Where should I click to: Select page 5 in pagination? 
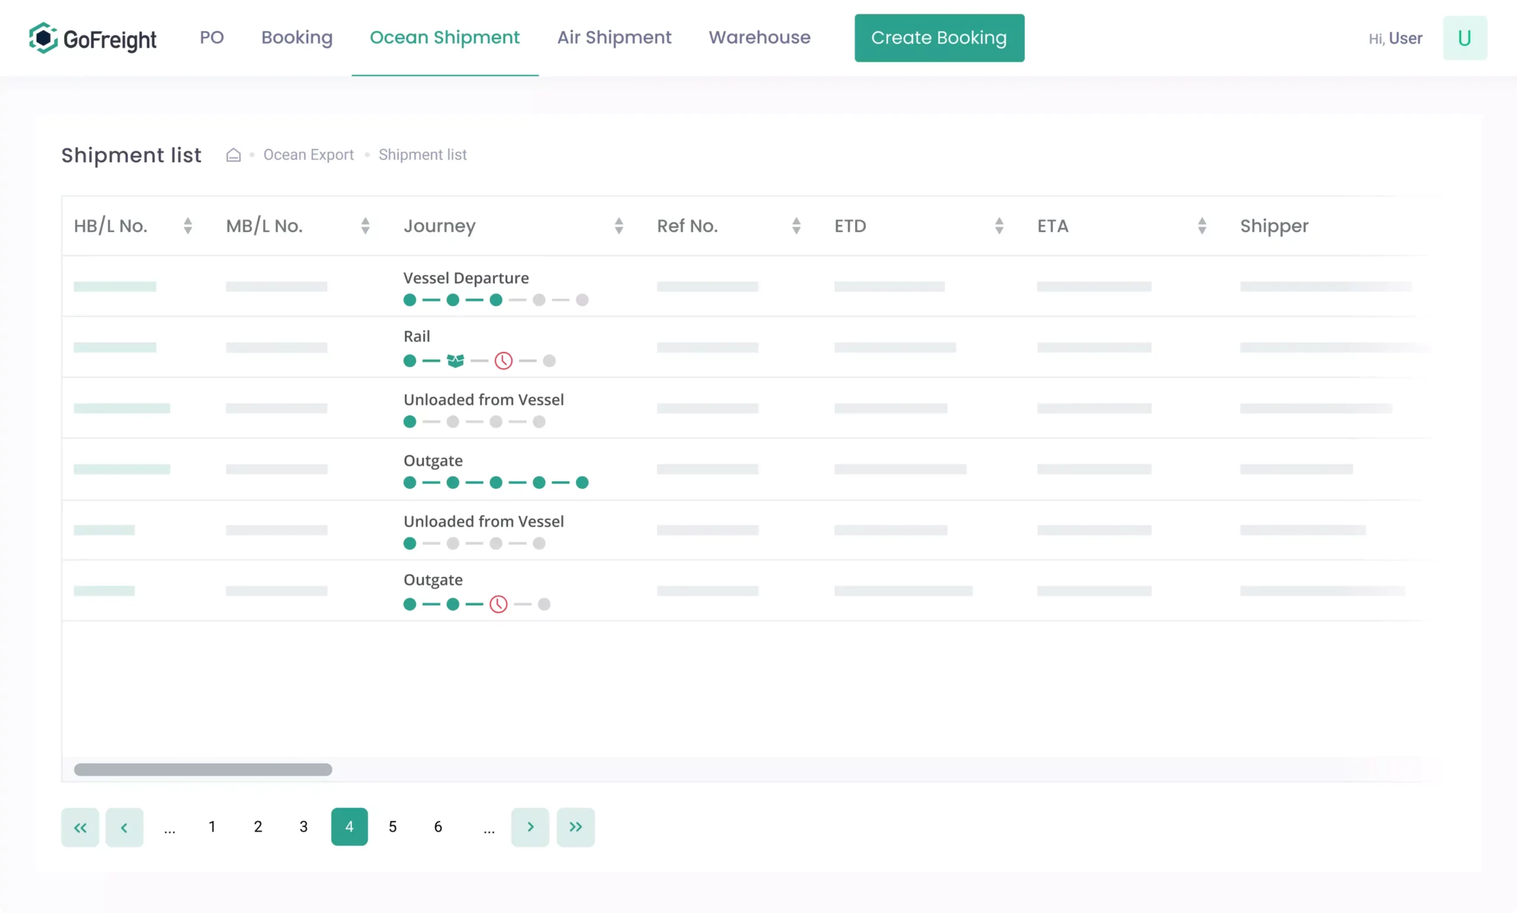click(x=392, y=827)
